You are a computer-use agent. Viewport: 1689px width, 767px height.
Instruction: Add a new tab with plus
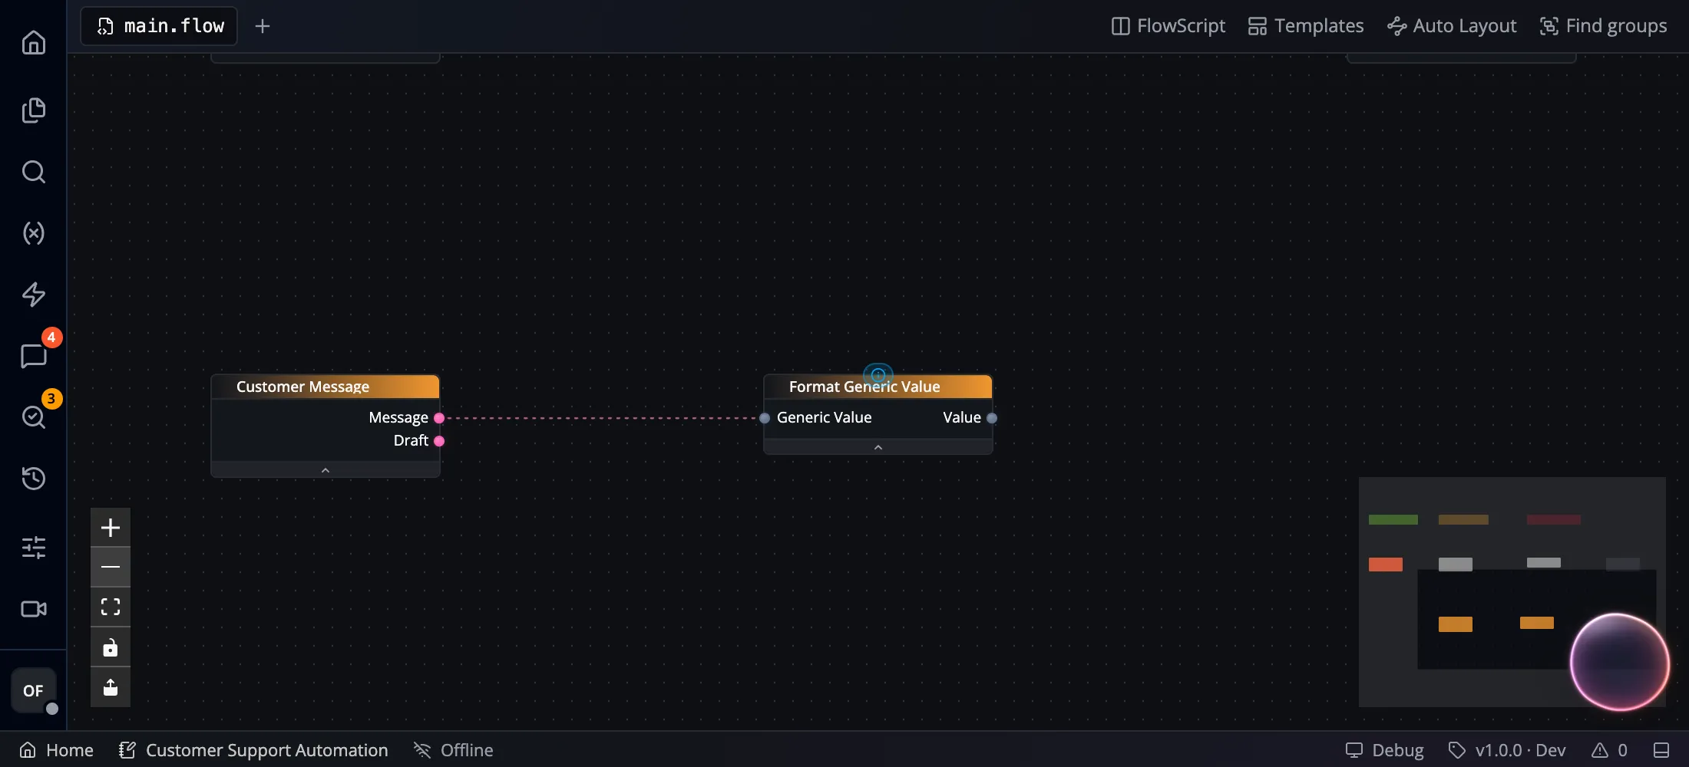(263, 26)
